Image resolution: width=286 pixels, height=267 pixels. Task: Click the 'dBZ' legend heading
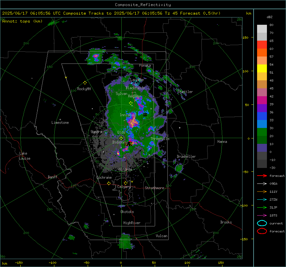tap(269, 17)
